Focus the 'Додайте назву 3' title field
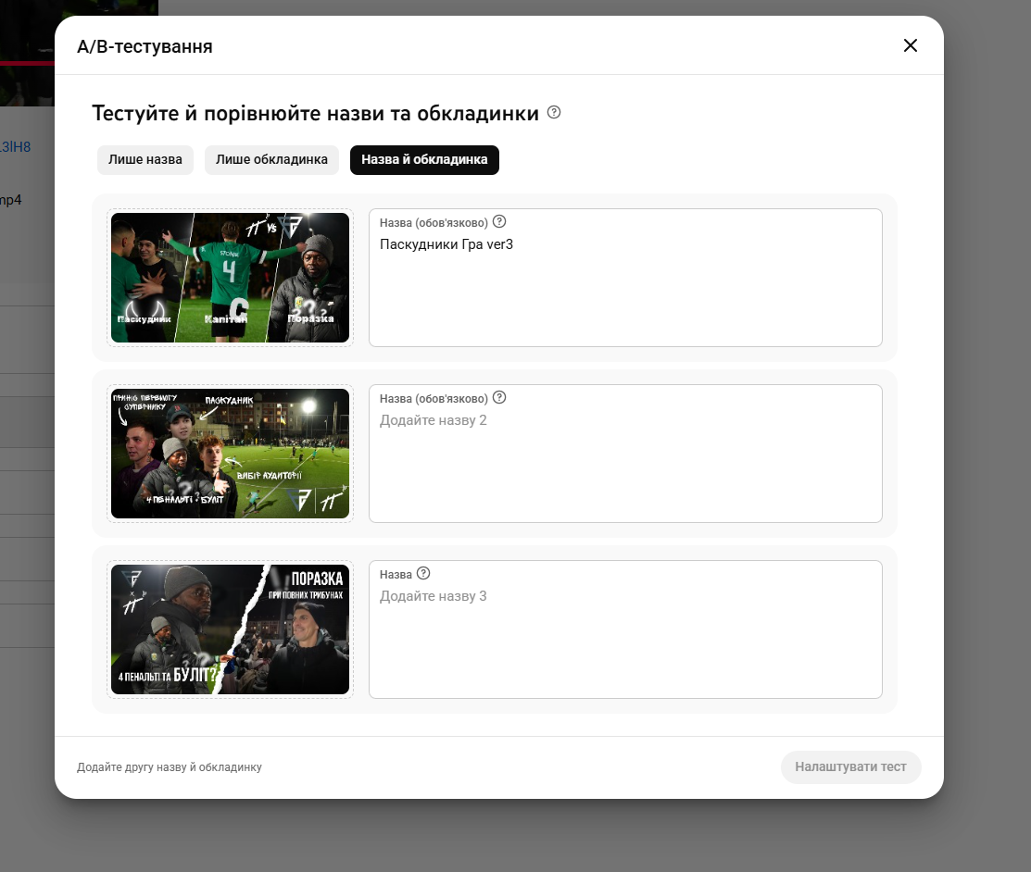The width and height of the screenshot is (1031, 872). [625, 629]
